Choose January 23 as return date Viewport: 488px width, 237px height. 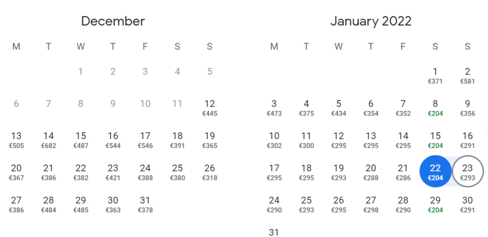pos(468,171)
